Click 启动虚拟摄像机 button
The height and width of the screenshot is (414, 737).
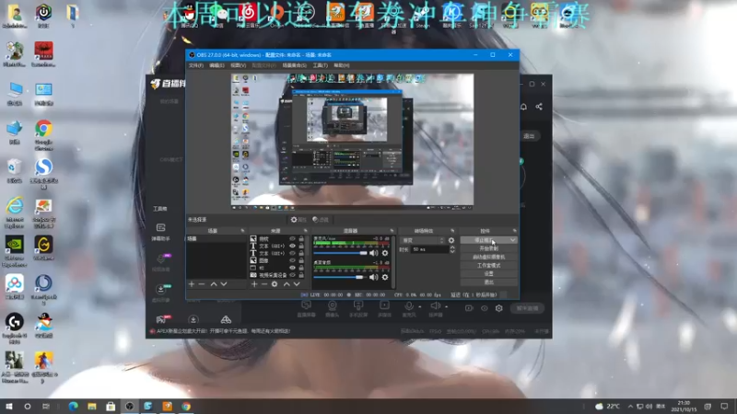tap(489, 257)
